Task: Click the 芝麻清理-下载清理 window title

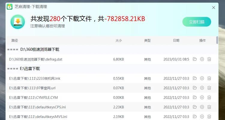Action: 31,7
